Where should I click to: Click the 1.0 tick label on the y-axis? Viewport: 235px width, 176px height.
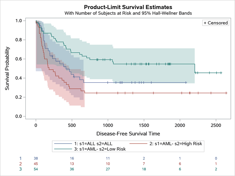pos(20,21)
